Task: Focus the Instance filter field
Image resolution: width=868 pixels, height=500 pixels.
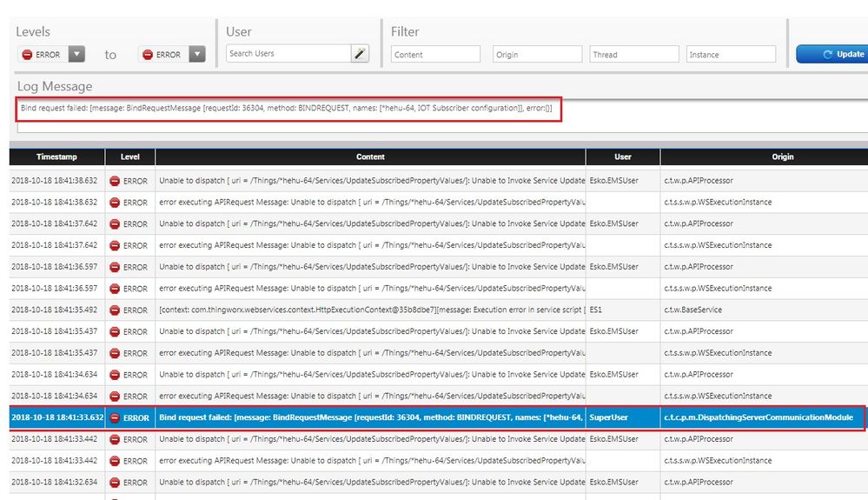Action: 731,54
